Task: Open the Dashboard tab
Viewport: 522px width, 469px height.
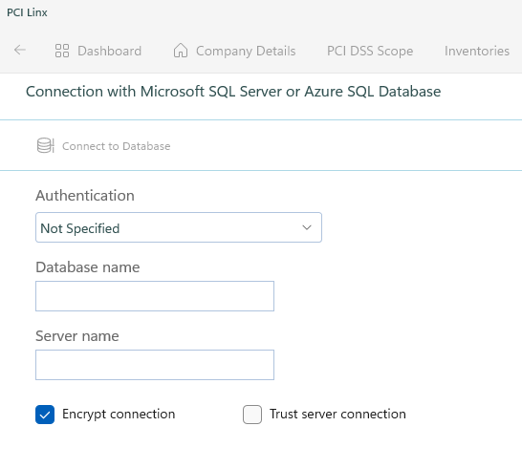Action: click(x=98, y=51)
